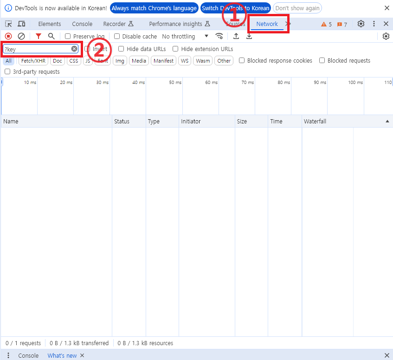Open network conditions wifi icon
The height and width of the screenshot is (360, 393).
219,36
